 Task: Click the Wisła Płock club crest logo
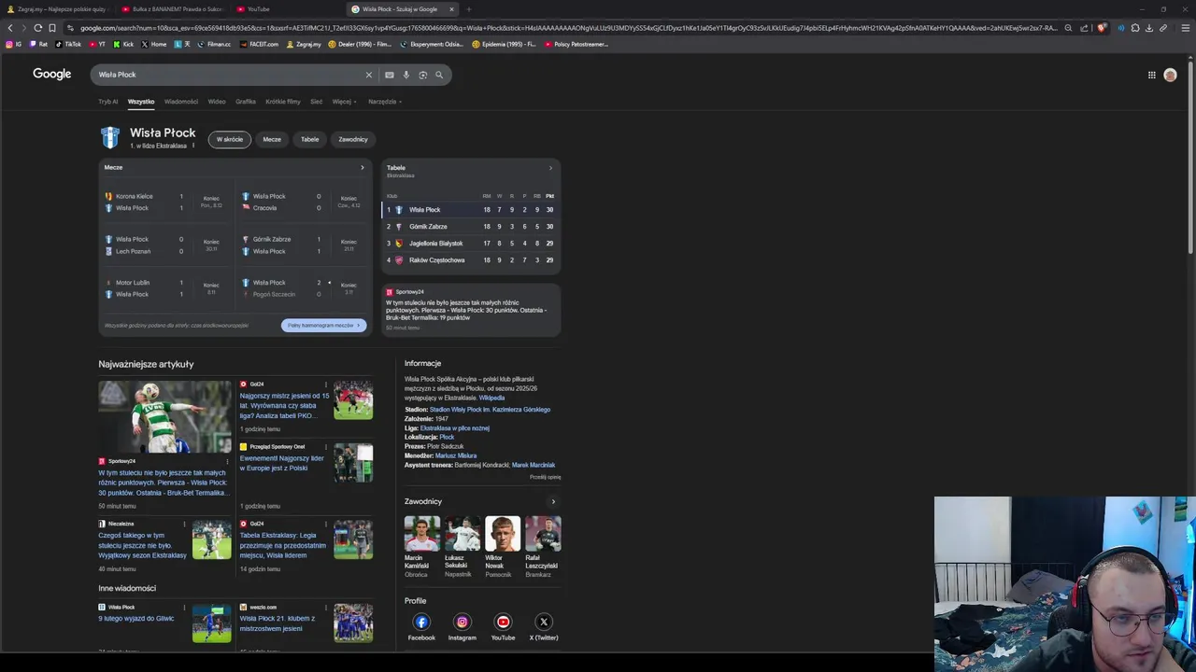pos(110,138)
